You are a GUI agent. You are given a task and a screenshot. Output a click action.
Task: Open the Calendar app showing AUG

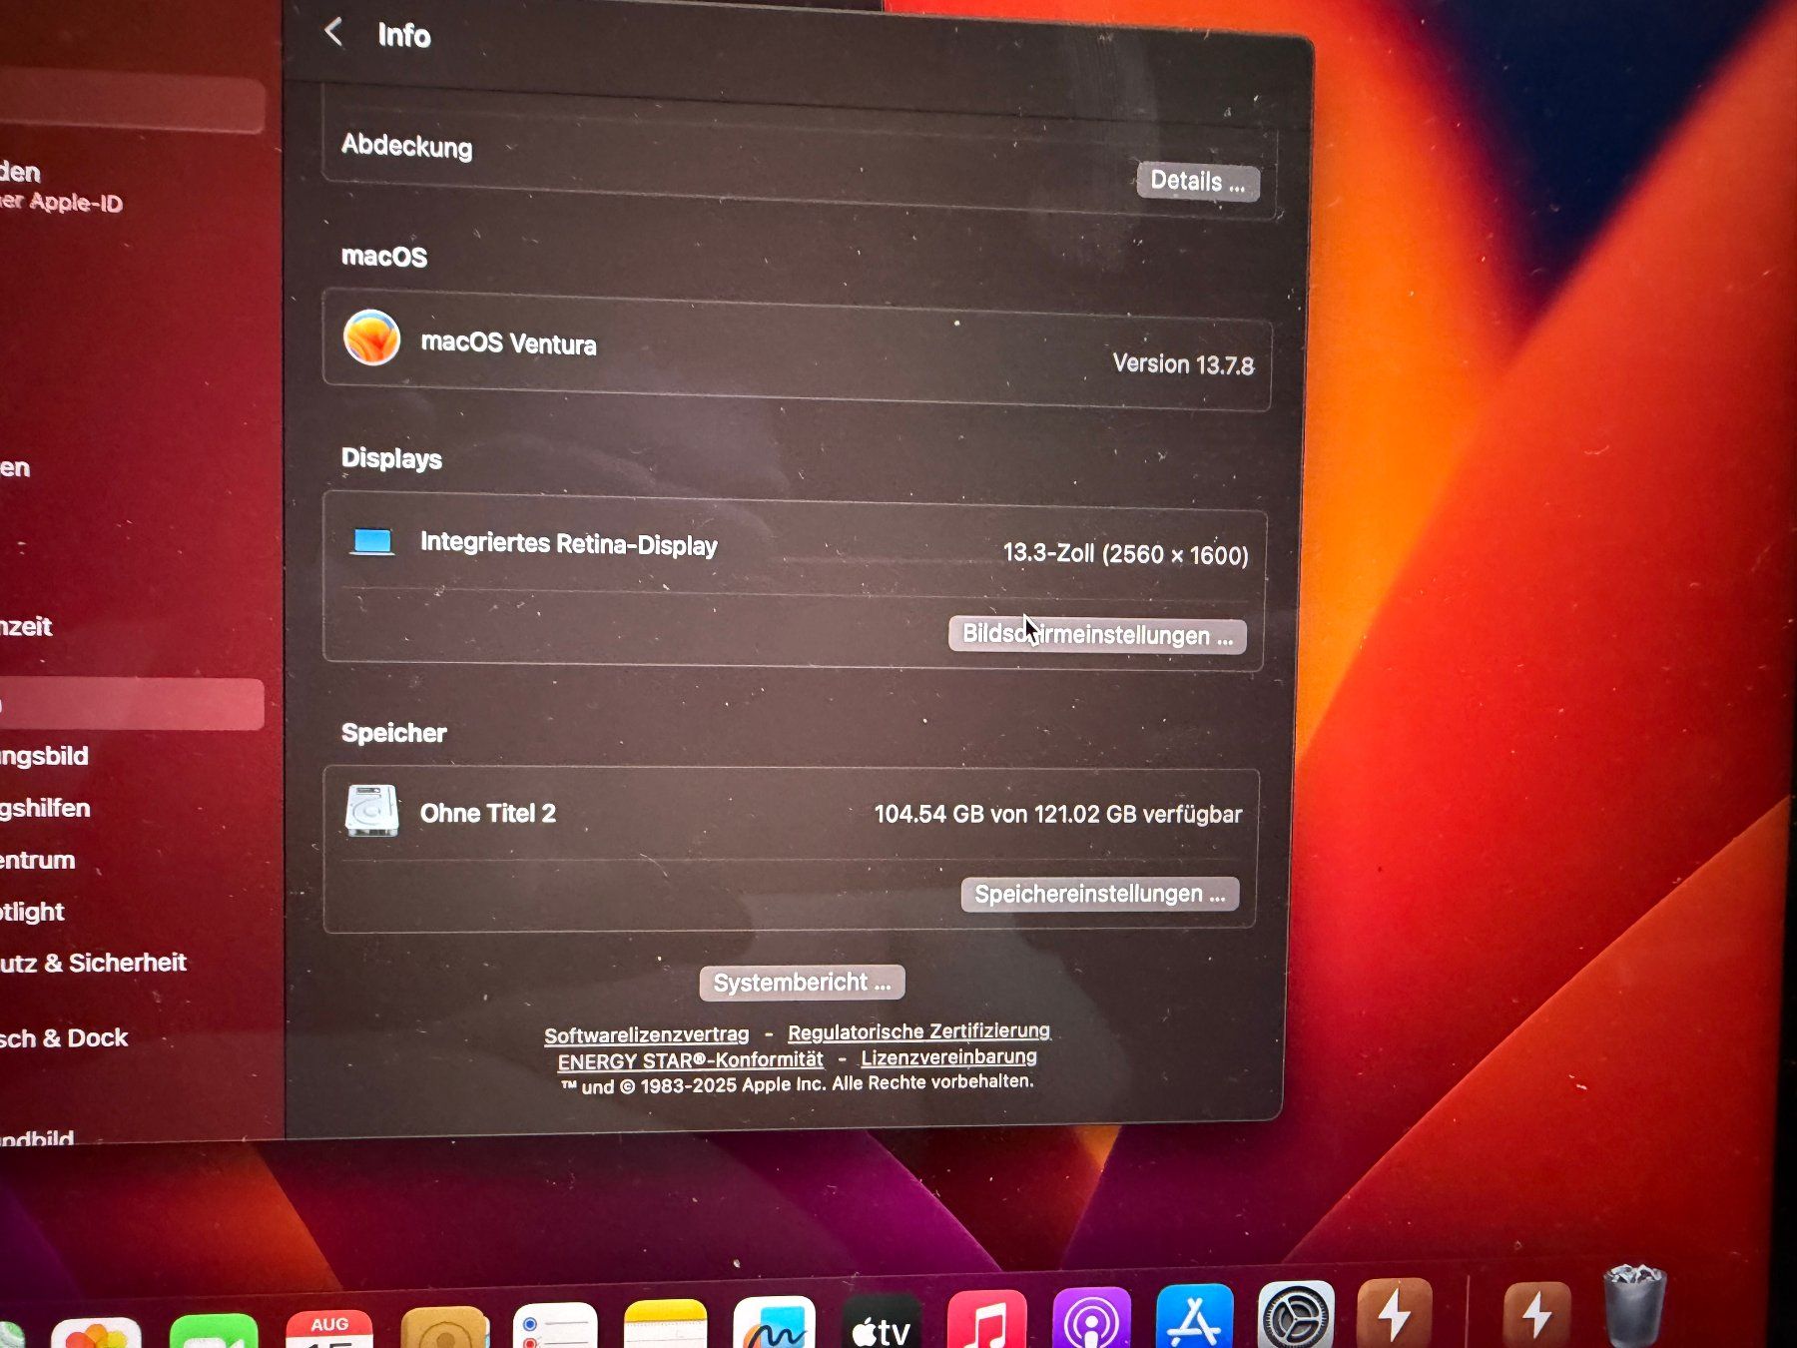(329, 1329)
